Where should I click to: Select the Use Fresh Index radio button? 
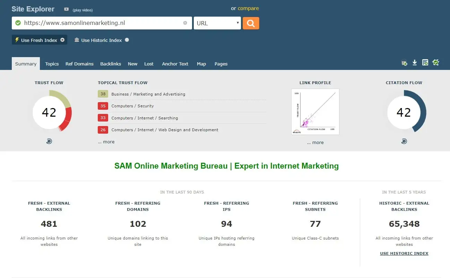tap(62, 40)
